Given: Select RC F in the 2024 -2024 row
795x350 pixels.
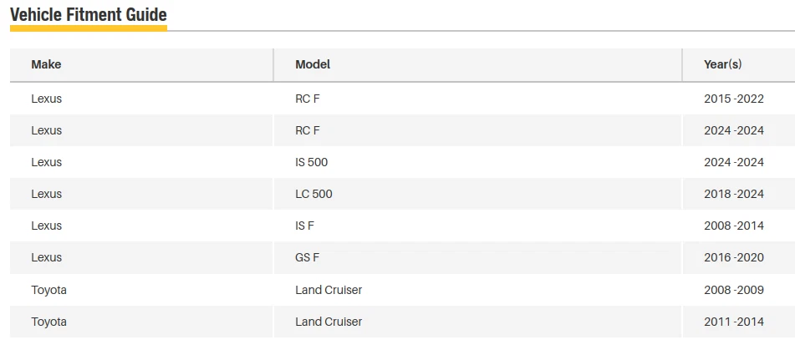Looking at the screenshot, I should [308, 130].
